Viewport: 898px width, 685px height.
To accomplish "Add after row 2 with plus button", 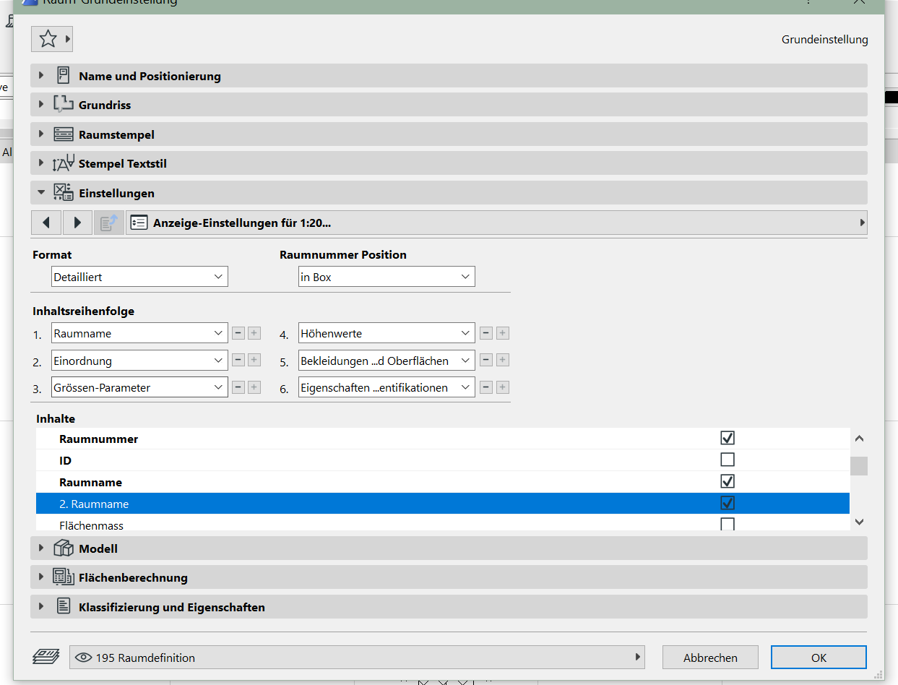I will [254, 360].
